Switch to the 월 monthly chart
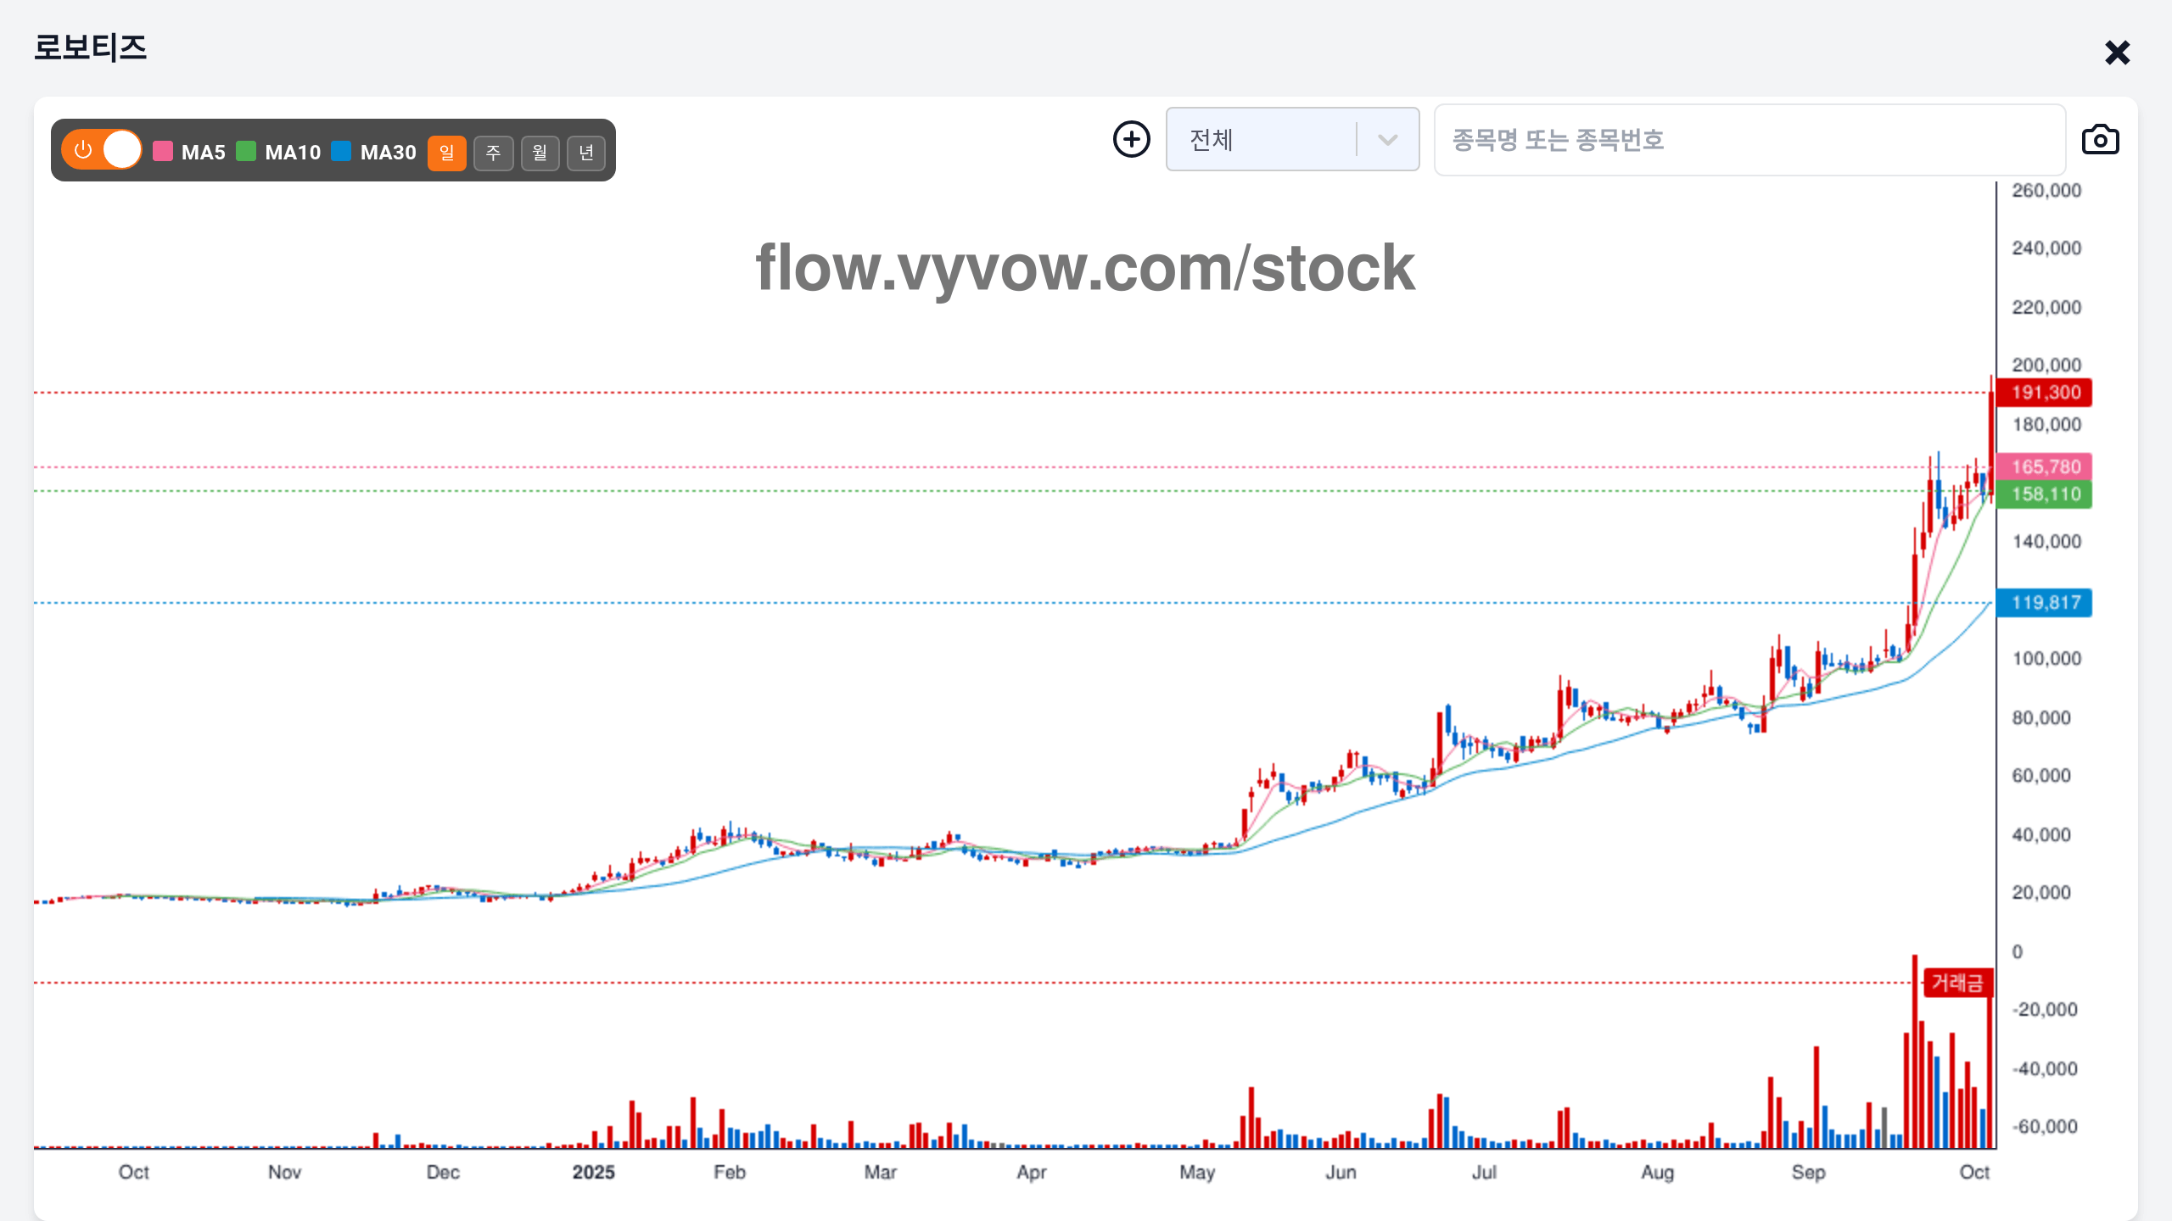 click(x=540, y=153)
